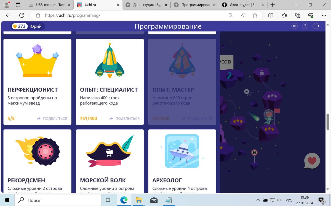Click the locked island padlock
331x206 pixels.
pos(262,73)
